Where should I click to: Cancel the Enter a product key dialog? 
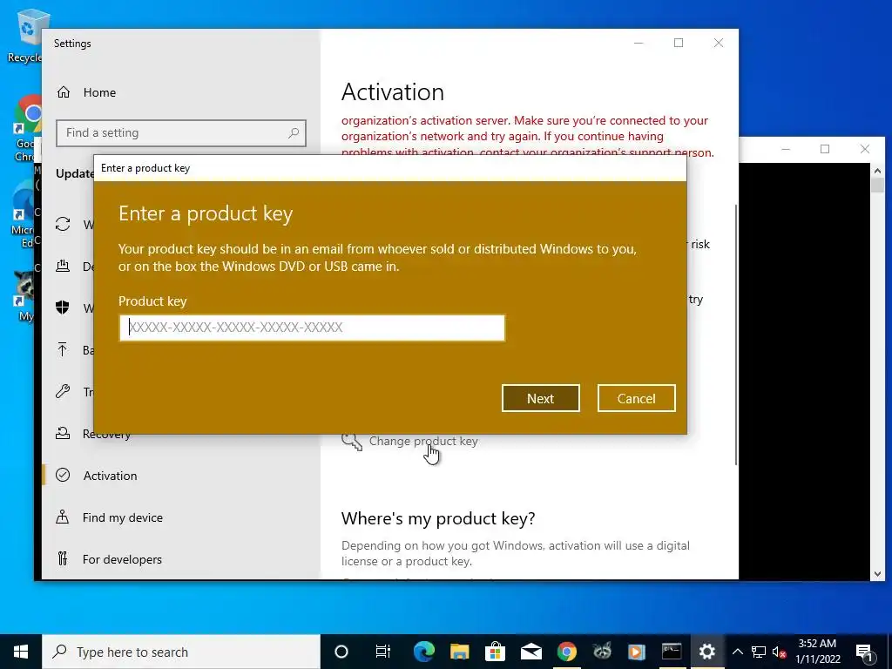tap(636, 398)
